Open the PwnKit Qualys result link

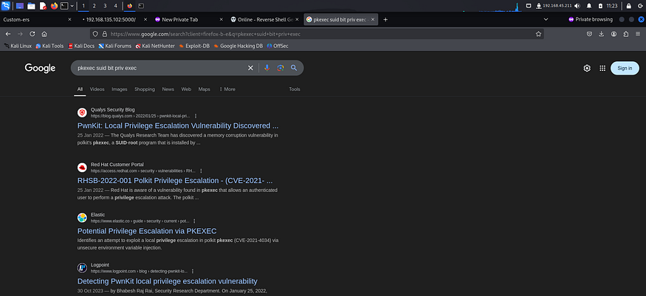tap(178, 125)
